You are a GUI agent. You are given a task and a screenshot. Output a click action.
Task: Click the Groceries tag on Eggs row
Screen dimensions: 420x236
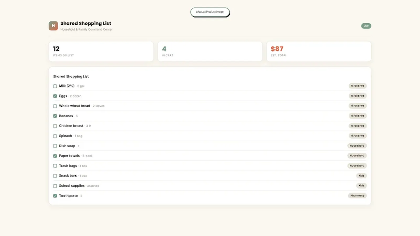tap(358, 96)
